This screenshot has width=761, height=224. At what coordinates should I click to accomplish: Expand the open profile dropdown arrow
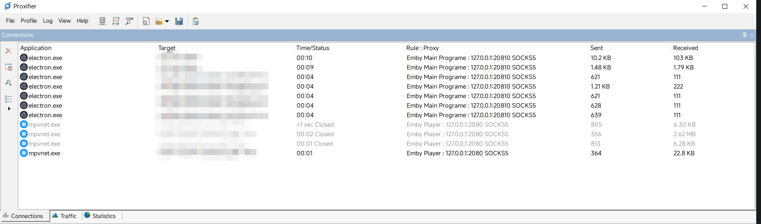[167, 21]
